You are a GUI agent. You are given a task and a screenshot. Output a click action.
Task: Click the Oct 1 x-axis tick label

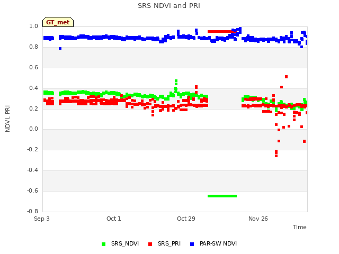click(114, 219)
